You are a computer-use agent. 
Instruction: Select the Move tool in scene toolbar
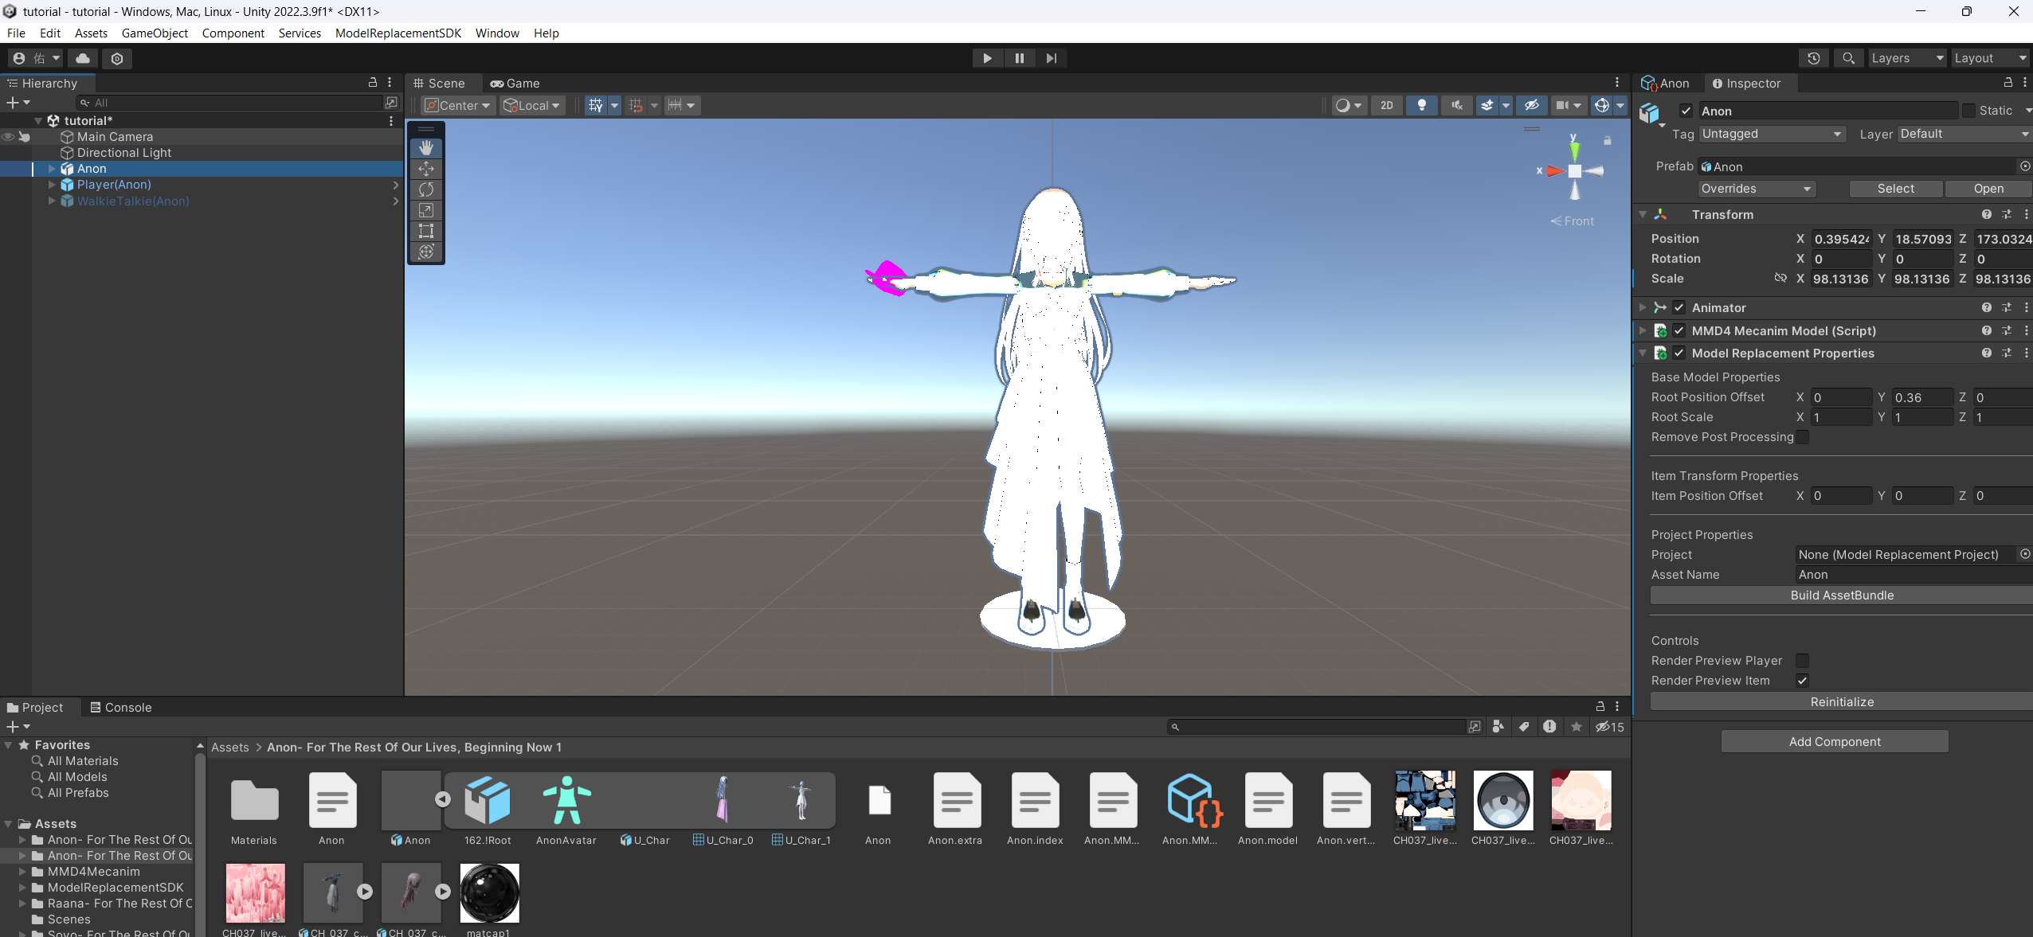(x=426, y=169)
